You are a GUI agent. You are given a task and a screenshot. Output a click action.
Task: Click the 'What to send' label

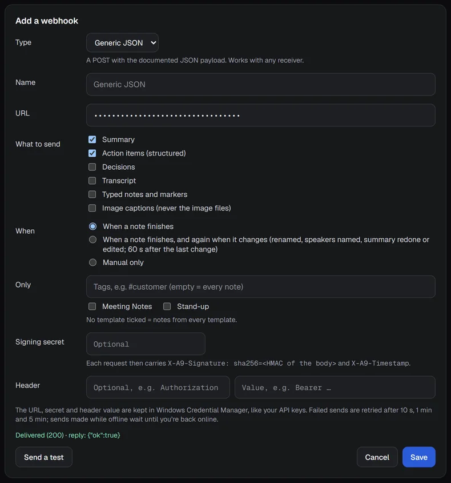(38, 144)
